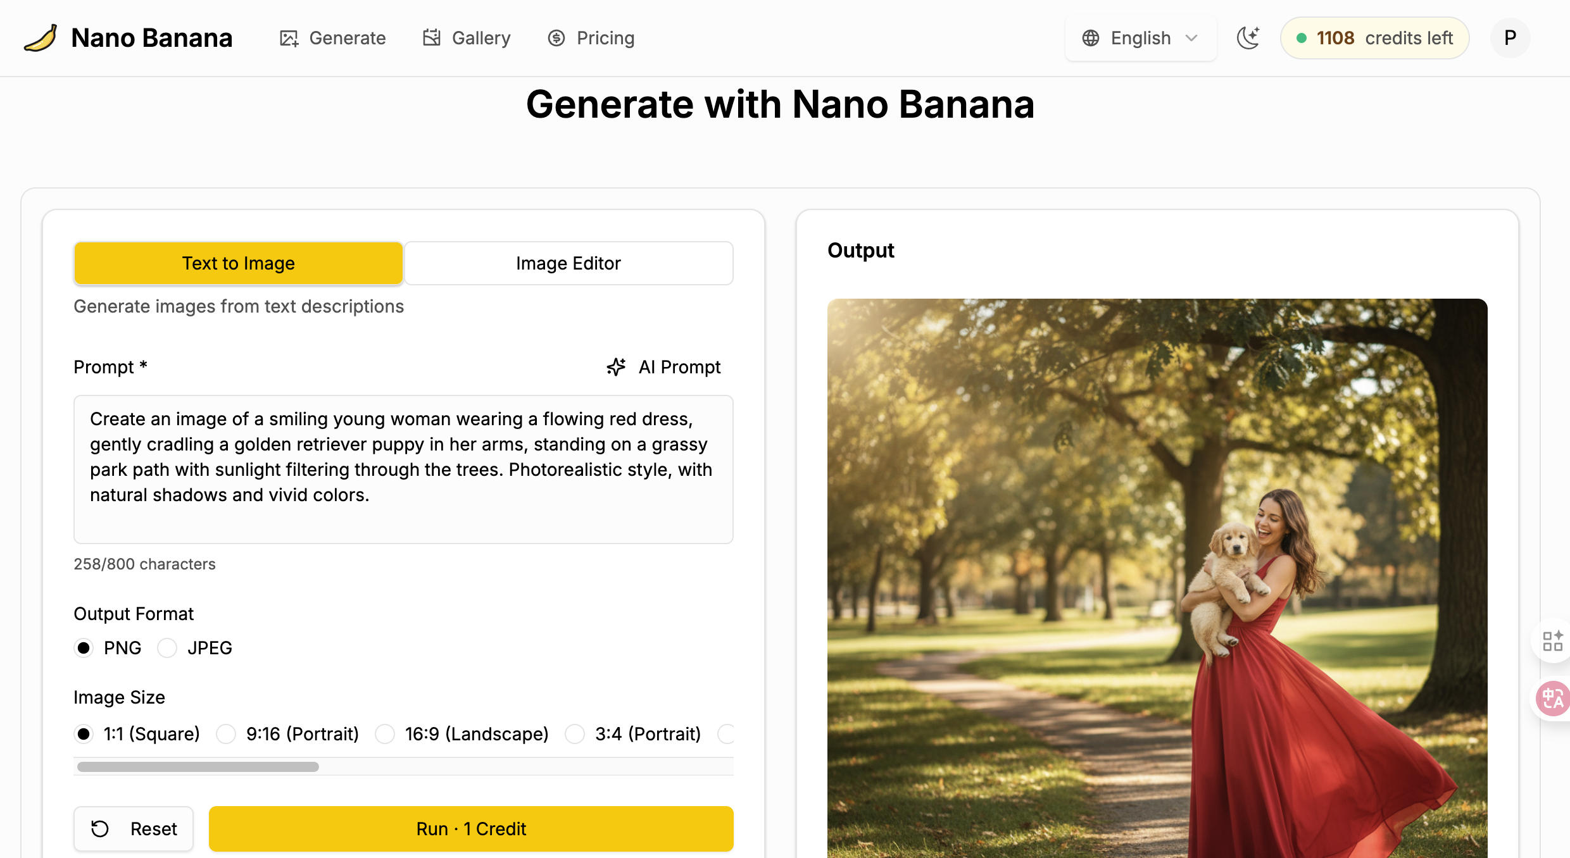Switch to the Image Editor tab
Viewport: 1570px width, 858px height.
click(x=568, y=263)
